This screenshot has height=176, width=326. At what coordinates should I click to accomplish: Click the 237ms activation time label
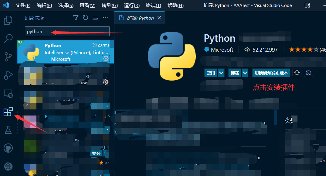coord(101,45)
